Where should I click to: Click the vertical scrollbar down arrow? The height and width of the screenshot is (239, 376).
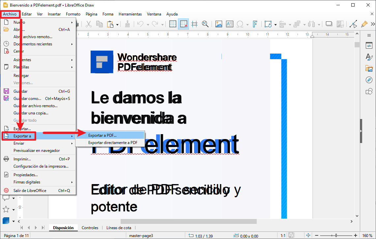tap(357, 216)
